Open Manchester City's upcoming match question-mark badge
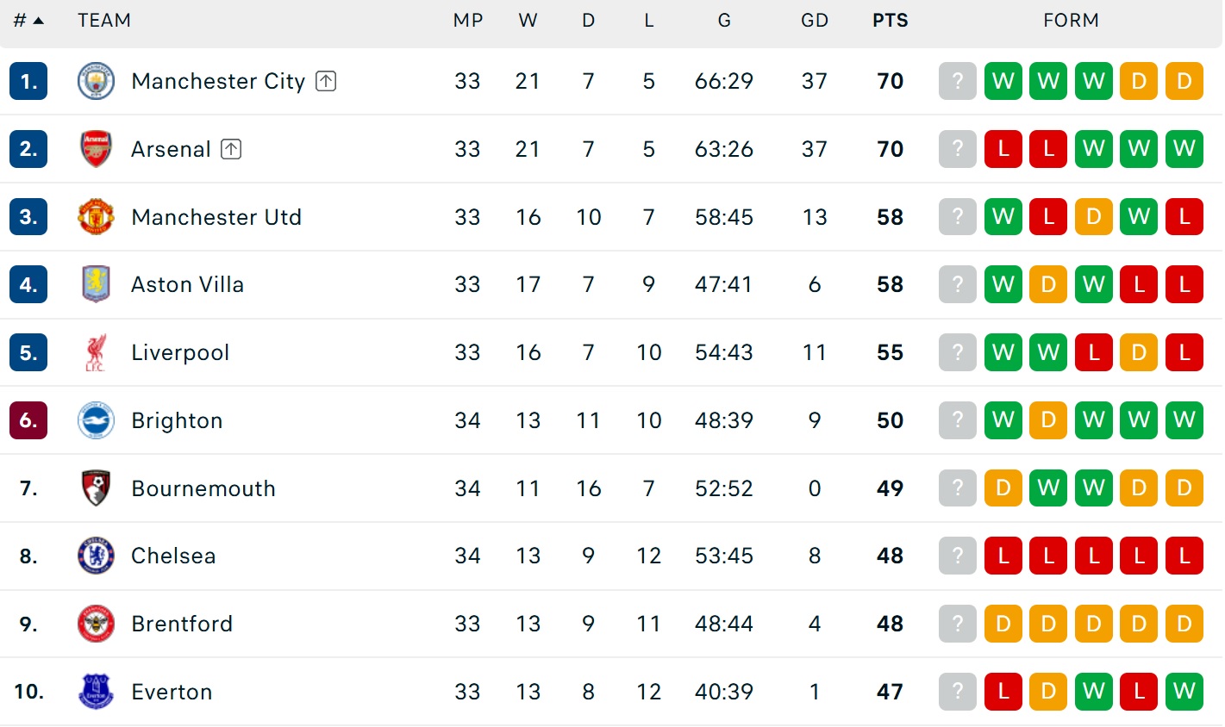This screenshot has height=727, width=1225. [957, 81]
